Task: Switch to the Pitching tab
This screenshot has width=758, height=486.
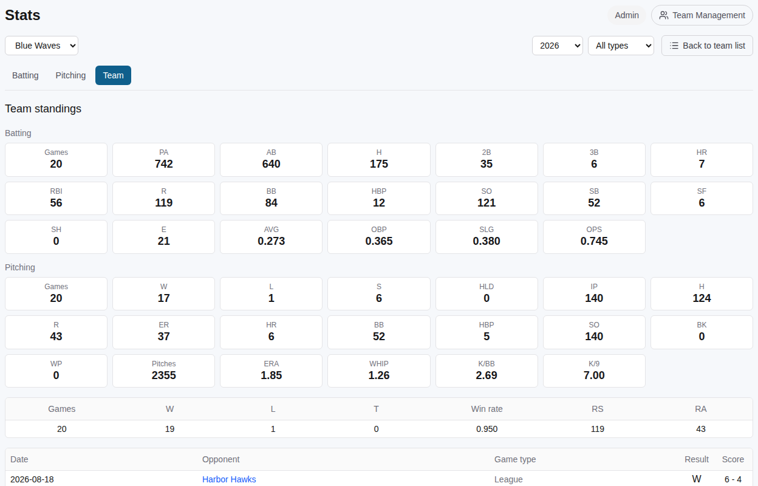Action: click(x=70, y=75)
